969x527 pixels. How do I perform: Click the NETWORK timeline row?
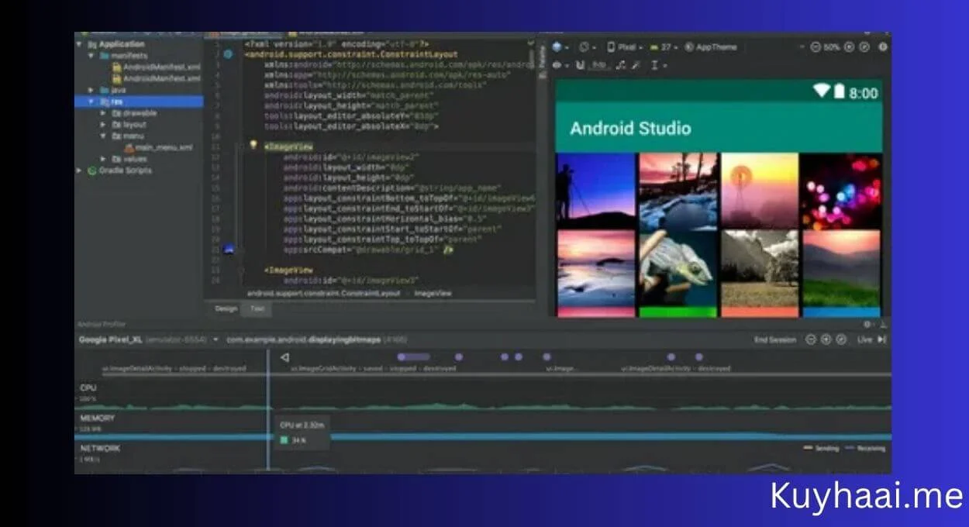483,457
